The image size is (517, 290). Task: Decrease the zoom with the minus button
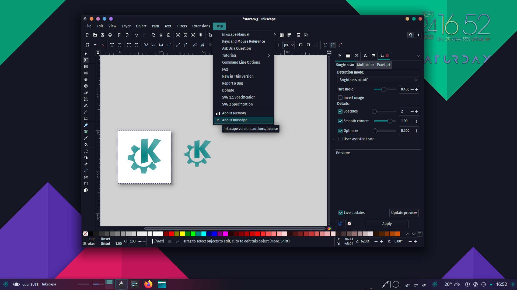[x=376, y=241]
